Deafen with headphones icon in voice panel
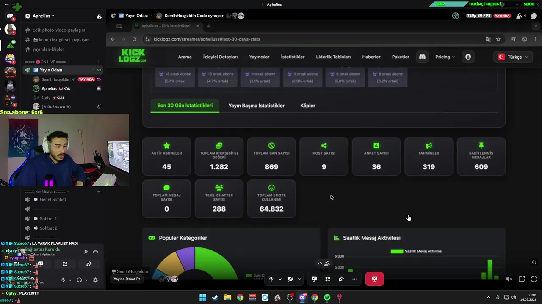 click(x=79, y=280)
